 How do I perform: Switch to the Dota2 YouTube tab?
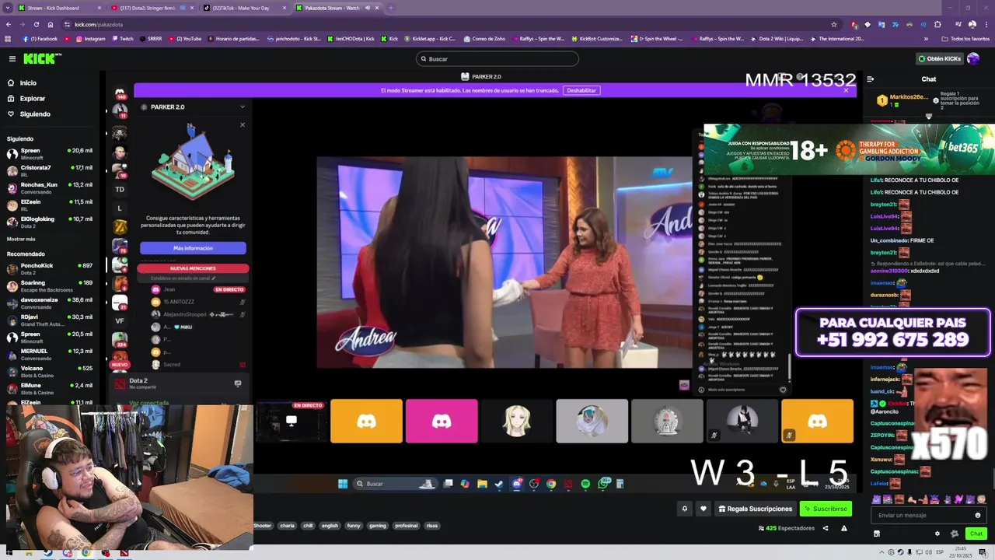tap(152, 8)
